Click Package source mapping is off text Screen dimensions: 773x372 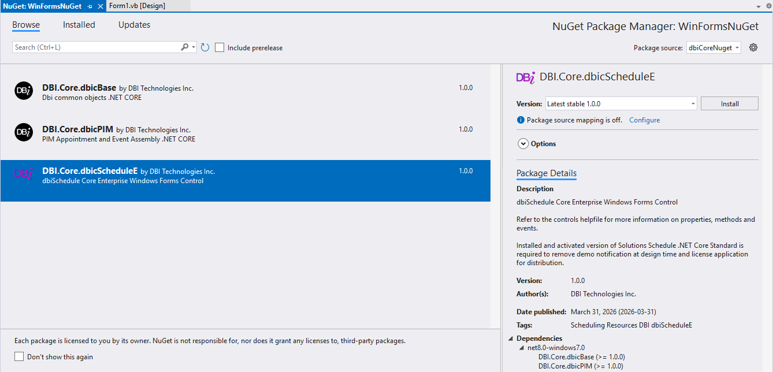(574, 120)
